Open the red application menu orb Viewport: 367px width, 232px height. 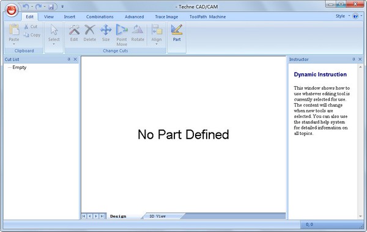pyautogui.click(x=12, y=10)
